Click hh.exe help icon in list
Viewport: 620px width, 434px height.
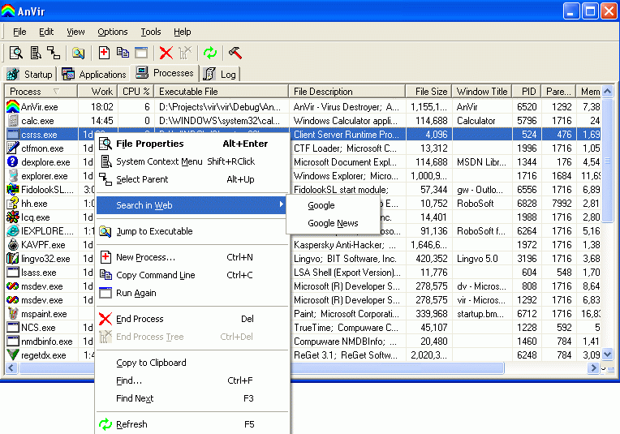point(13,203)
